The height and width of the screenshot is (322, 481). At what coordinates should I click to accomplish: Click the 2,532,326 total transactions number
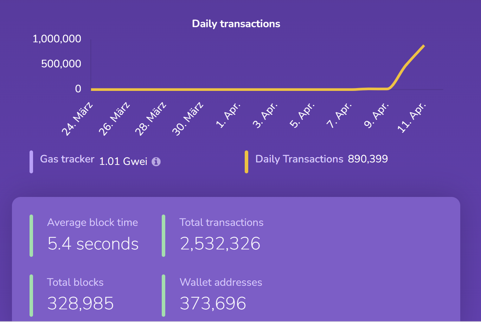click(x=220, y=244)
